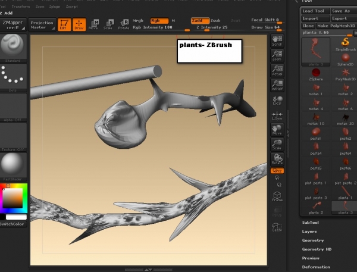The image size is (357, 272).
Task: Expand the Layers section
Action: click(x=309, y=232)
